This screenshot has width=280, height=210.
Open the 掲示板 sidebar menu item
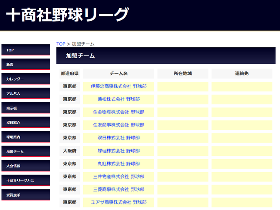pos(26,108)
